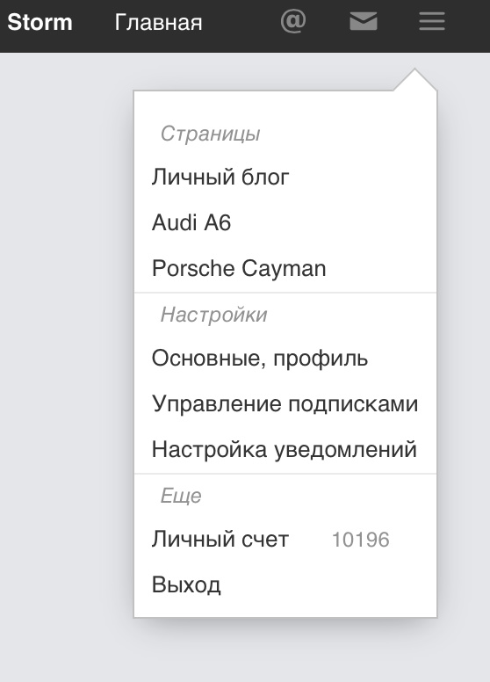Dismiss menu by clicking gray background left

pos(65,348)
